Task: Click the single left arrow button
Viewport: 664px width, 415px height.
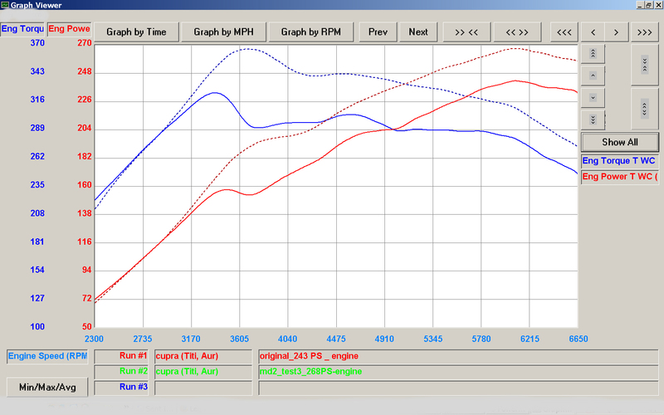Action: pos(593,32)
